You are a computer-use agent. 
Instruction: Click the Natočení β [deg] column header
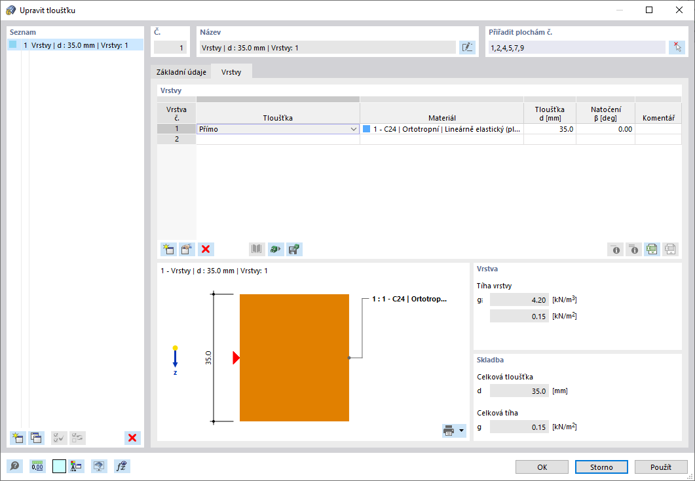605,113
